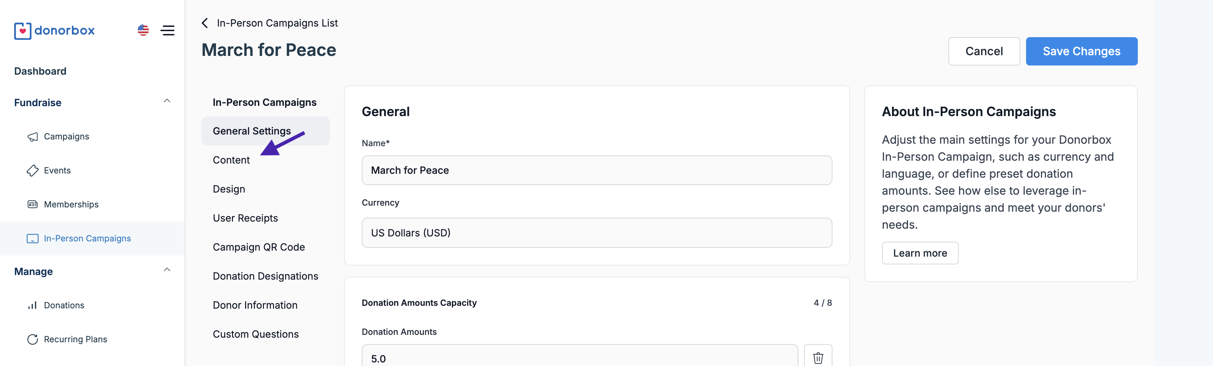Open Donations in the sidebar
The image size is (1213, 366).
pyautogui.click(x=63, y=305)
